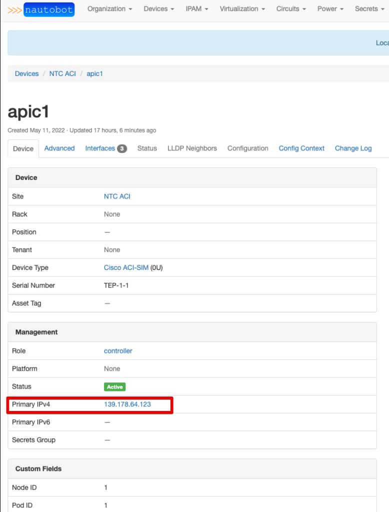
Task: Switch to the Status tab
Action: pyautogui.click(x=147, y=148)
